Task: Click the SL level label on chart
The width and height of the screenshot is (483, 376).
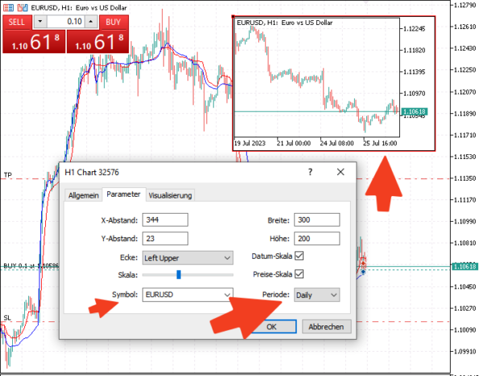Action: 7,318
